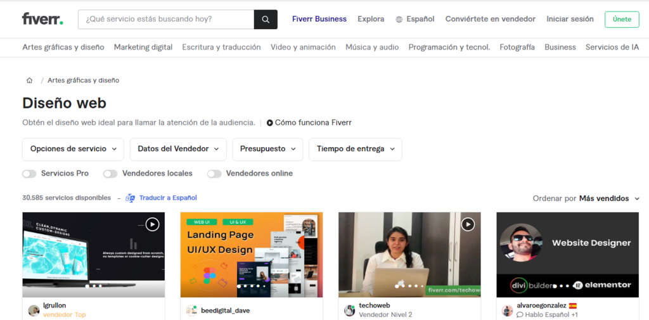Open techoweb's laptop video gig thumbnail
649x320 pixels.
(x=410, y=255)
